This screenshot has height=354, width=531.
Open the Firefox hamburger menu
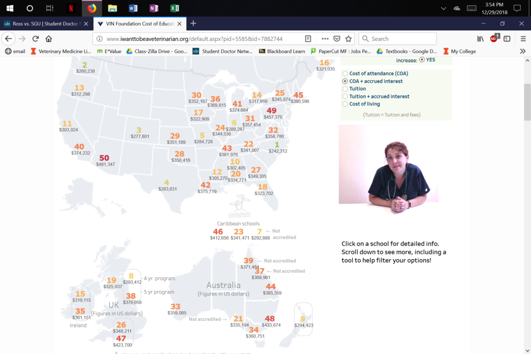pos(523,38)
